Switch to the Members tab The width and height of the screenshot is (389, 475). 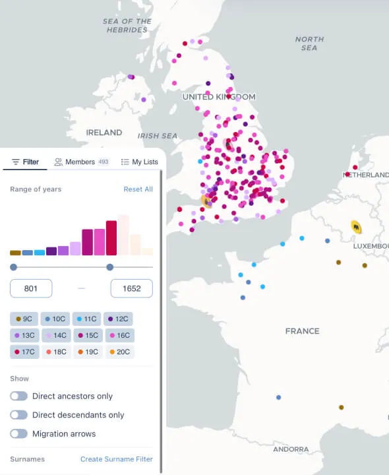click(81, 162)
